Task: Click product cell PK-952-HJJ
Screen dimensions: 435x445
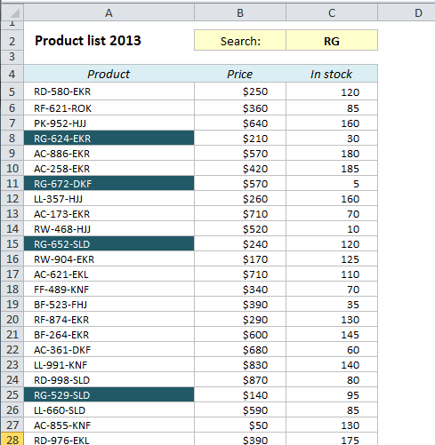Action: [109, 123]
